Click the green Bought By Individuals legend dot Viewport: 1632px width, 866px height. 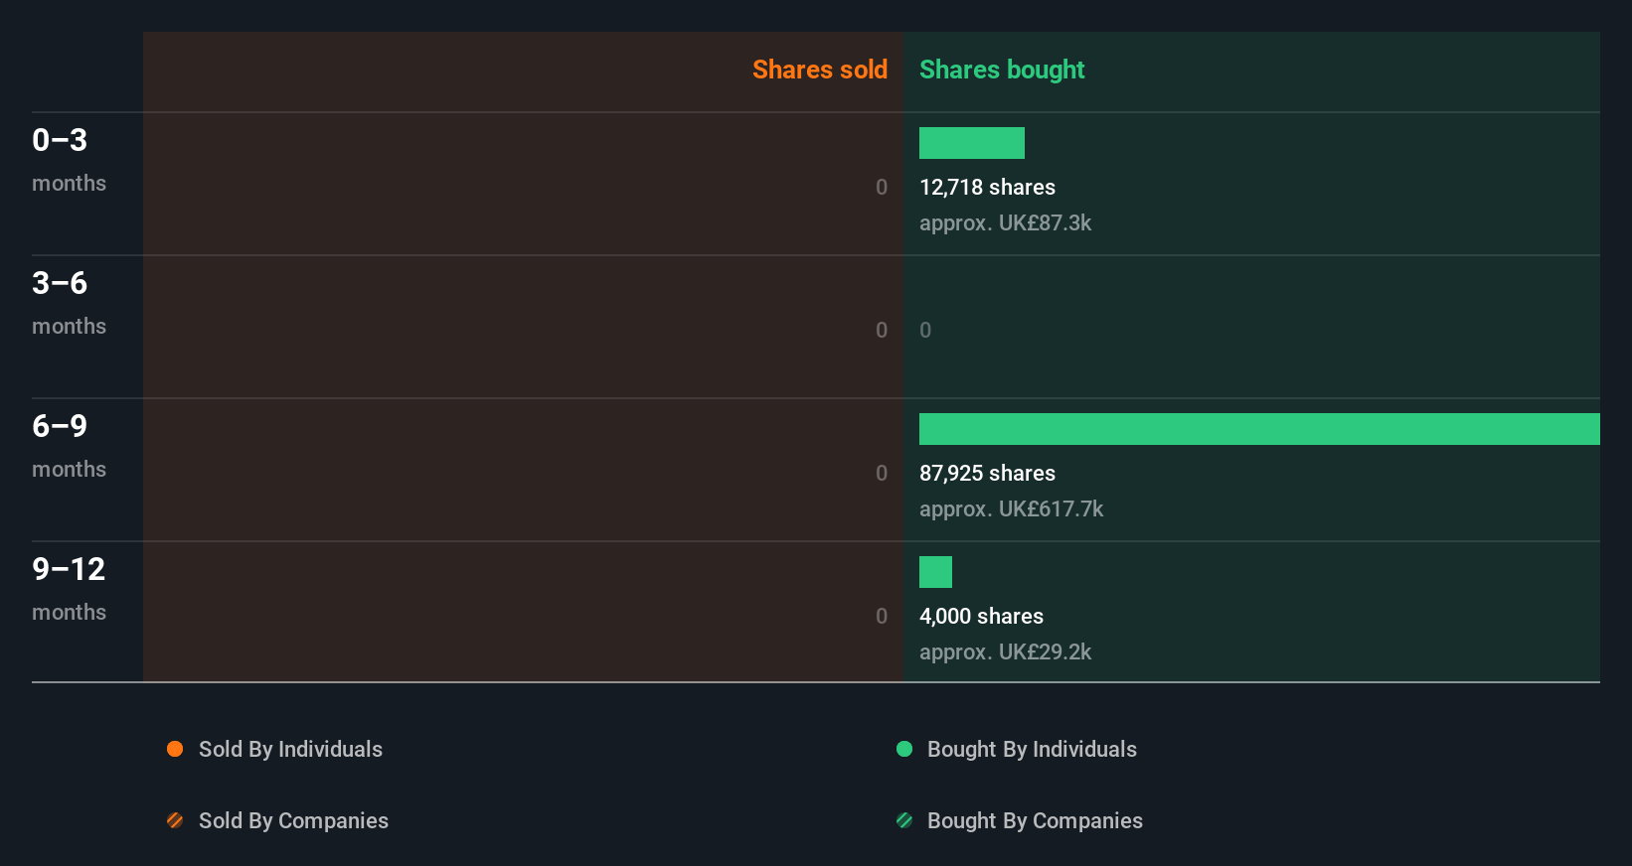click(x=904, y=749)
